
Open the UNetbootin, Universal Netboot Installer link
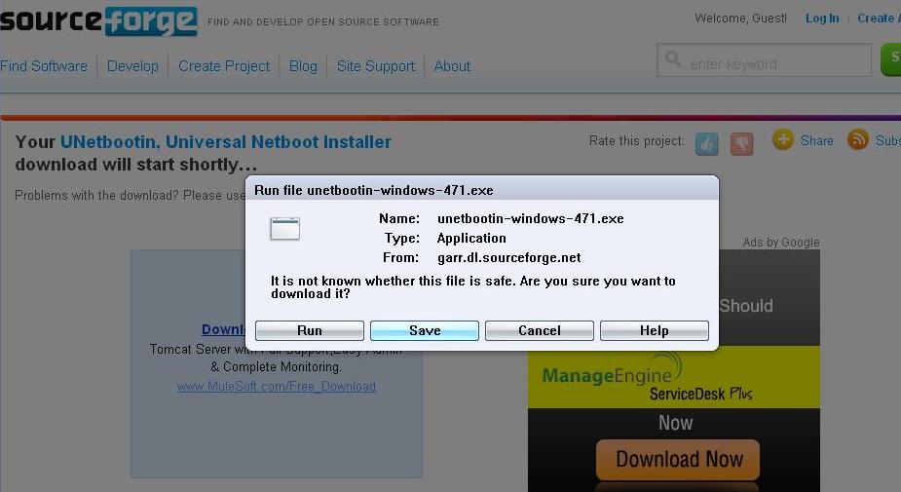pyautogui.click(x=225, y=142)
